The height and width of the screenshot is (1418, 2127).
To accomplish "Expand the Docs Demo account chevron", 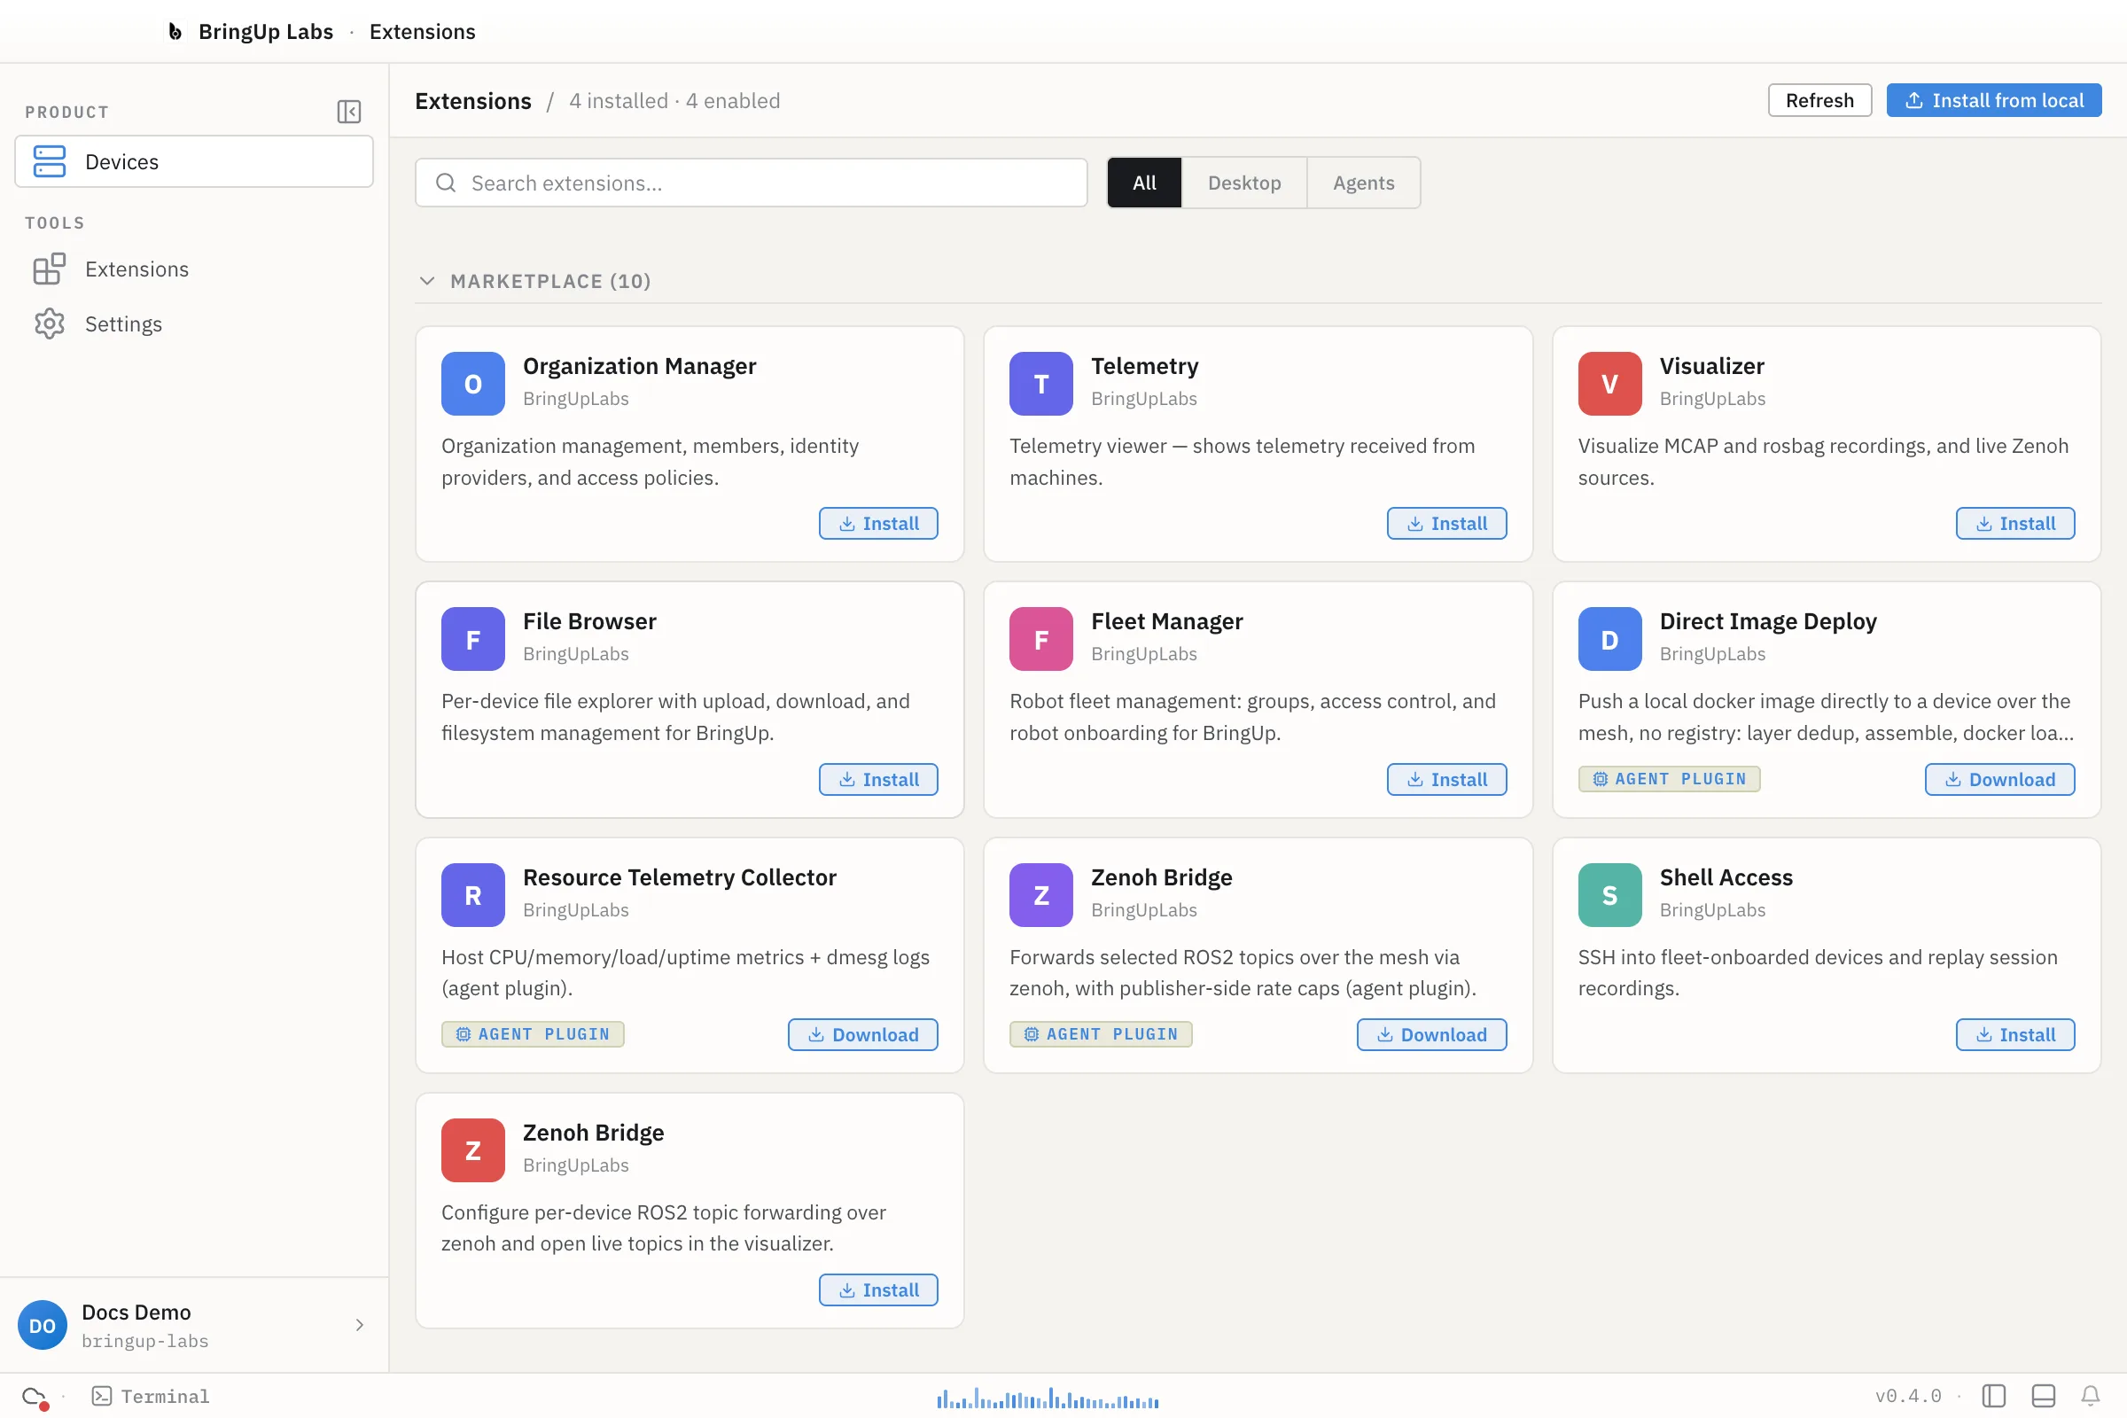I will coord(359,1325).
